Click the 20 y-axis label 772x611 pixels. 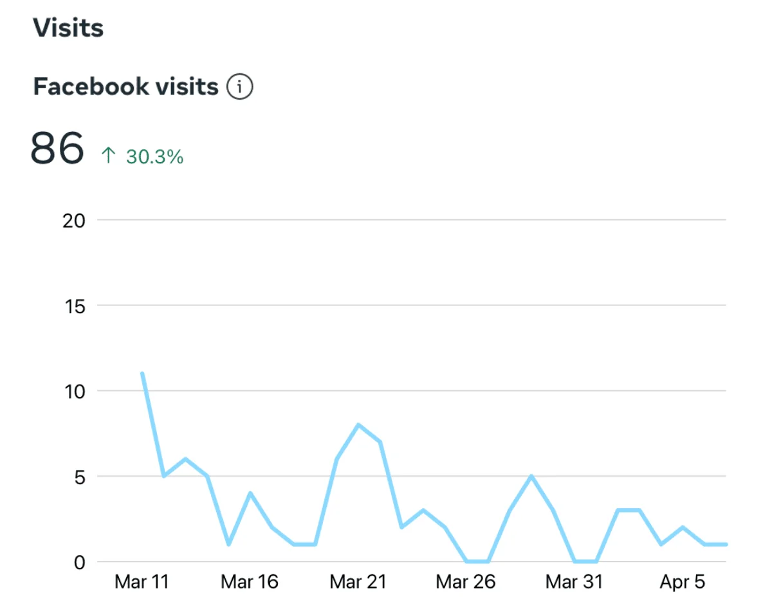coord(73,220)
